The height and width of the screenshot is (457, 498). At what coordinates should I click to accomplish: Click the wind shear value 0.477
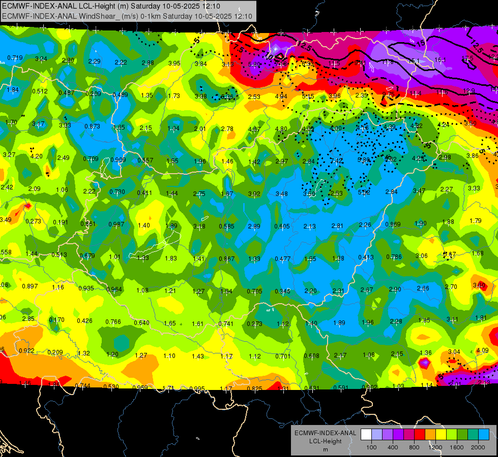pyautogui.click(x=283, y=258)
